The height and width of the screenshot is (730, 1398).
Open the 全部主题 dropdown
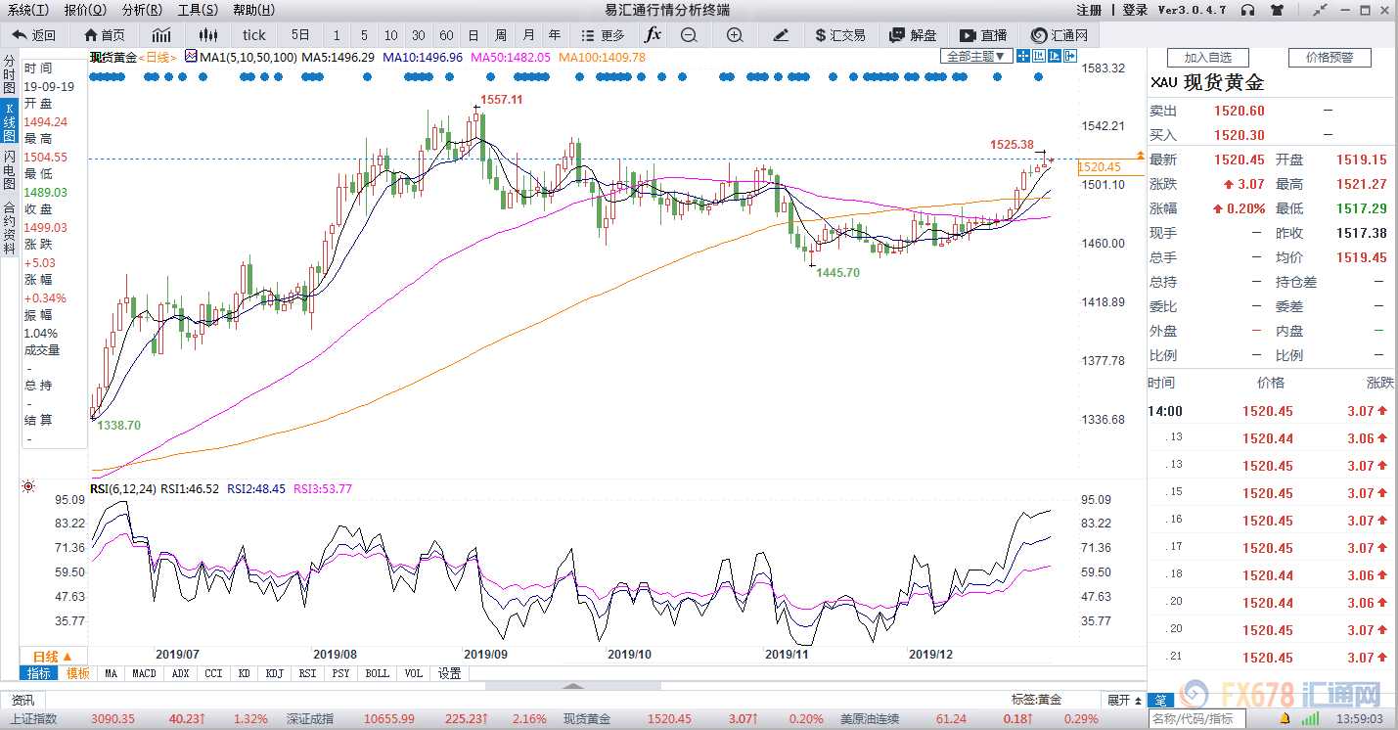point(975,57)
